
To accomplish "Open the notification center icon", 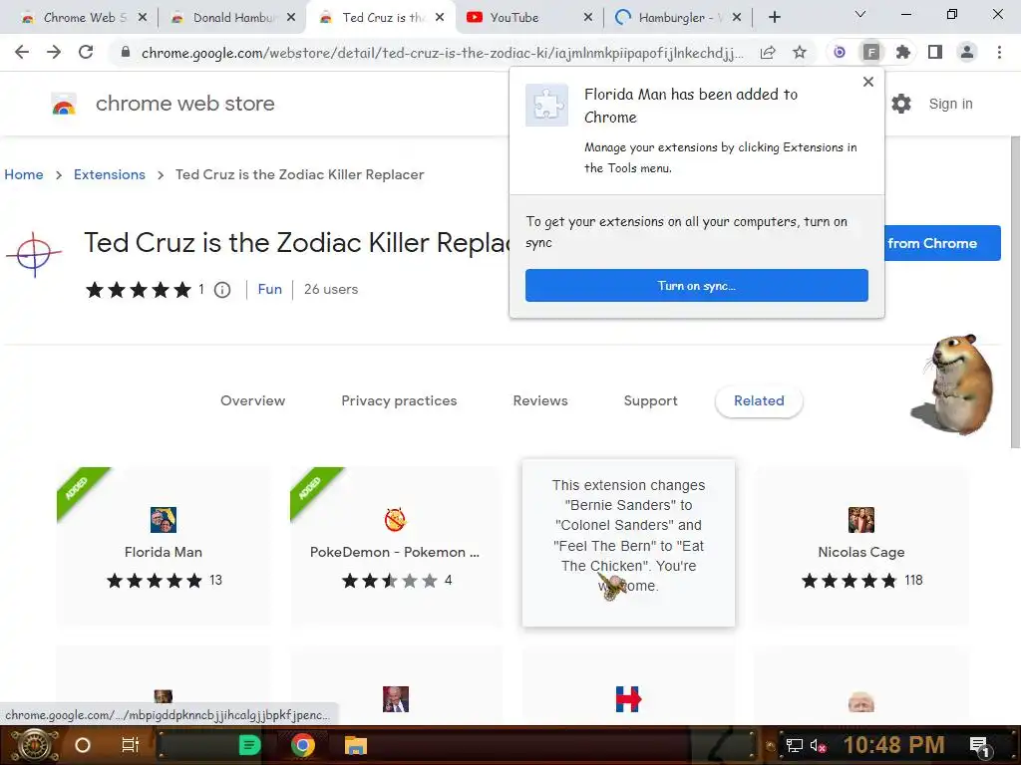I will 979,746.
